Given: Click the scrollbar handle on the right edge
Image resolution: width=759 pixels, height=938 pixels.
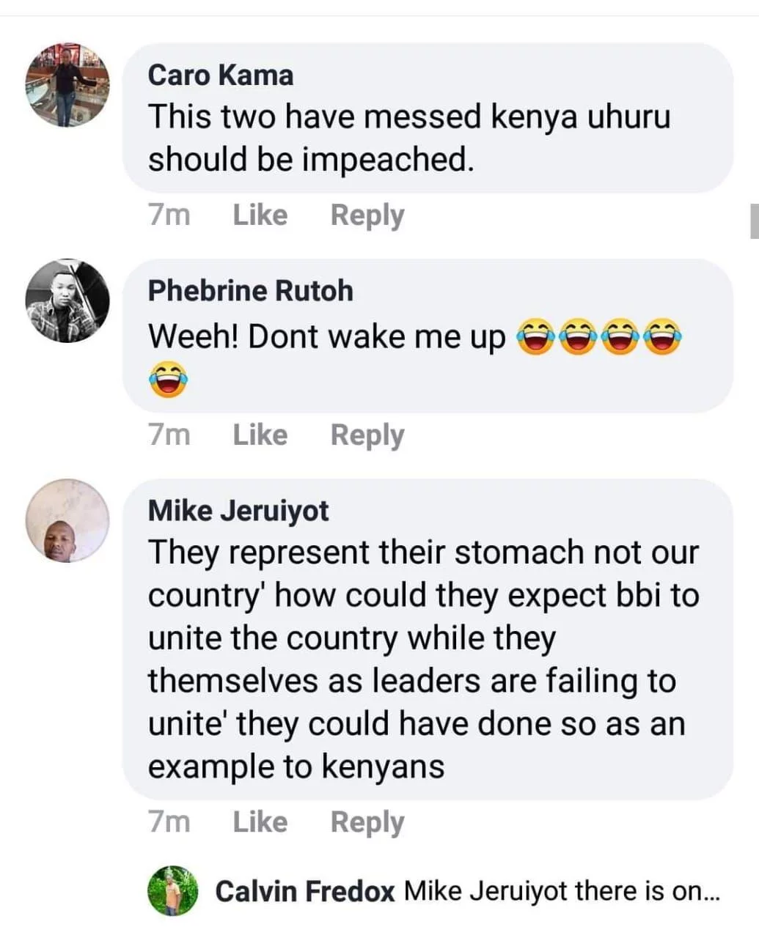Looking at the screenshot, I should click(754, 221).
